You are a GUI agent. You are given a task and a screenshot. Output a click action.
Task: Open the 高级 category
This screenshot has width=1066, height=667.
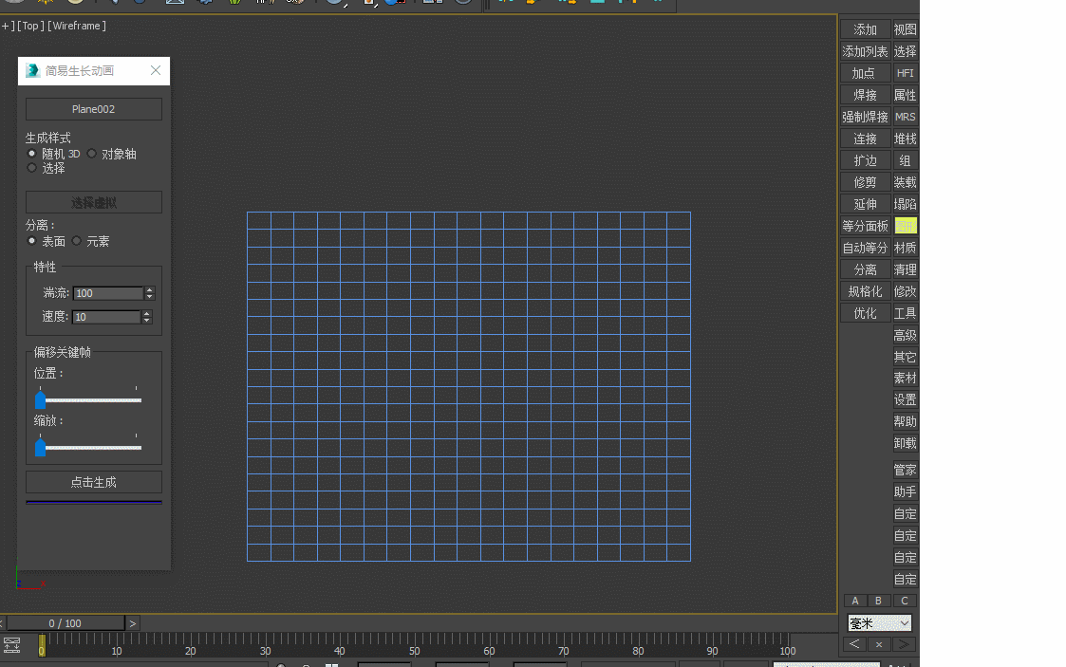[x=905, y=335]
